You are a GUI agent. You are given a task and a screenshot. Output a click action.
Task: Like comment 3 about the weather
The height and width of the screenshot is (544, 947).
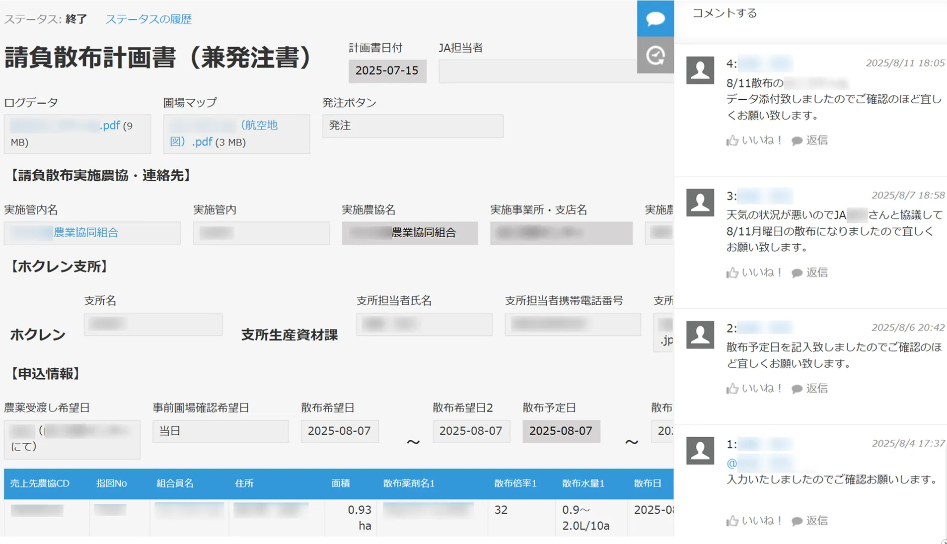click(754, 272)
